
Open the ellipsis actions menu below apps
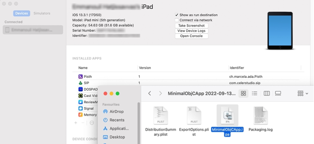(92, 123)
